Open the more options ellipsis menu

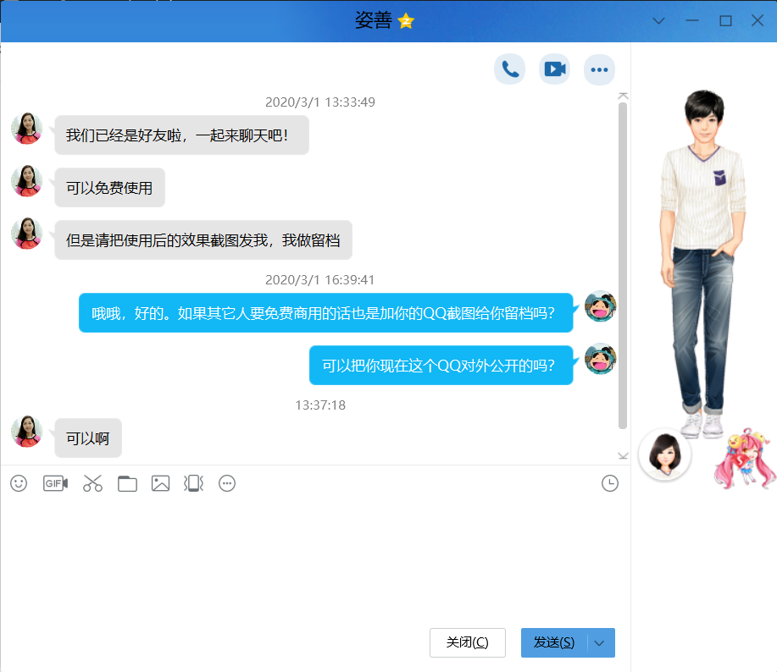tap(599, 69)
